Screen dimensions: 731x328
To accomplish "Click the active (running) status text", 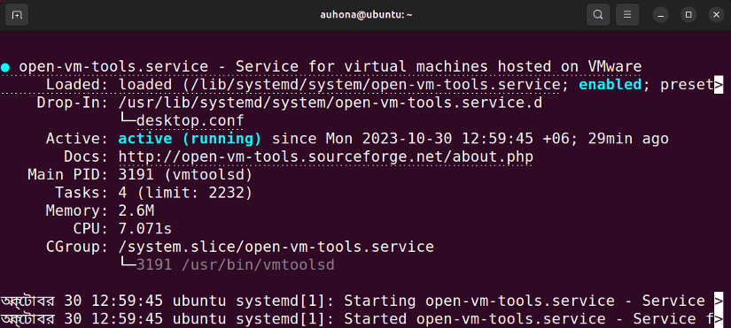I will (x=190, y=139).
